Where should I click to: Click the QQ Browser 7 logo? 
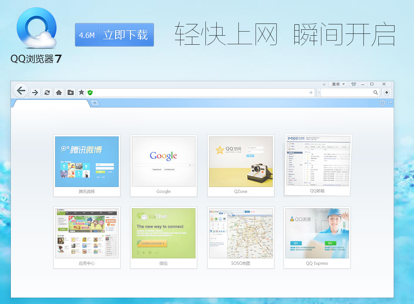point(37,28)
